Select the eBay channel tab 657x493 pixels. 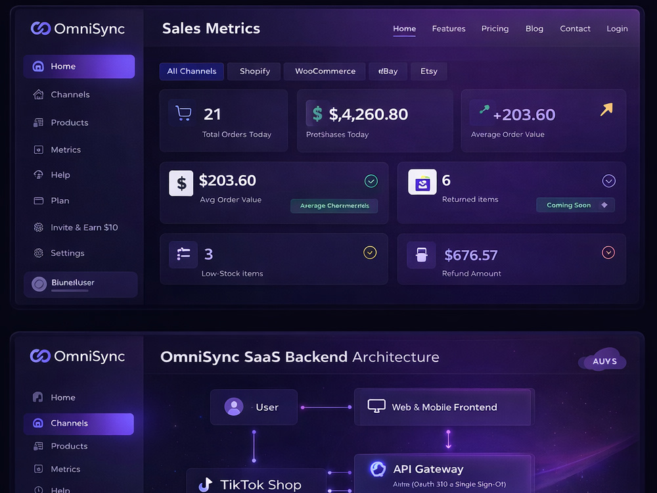[388, 71]
